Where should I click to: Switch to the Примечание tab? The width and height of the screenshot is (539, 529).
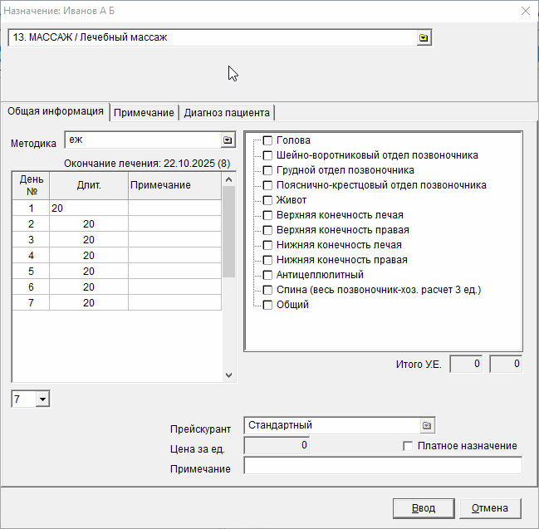144,113
